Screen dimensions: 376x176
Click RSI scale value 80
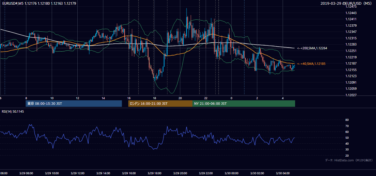coord(347,120)
